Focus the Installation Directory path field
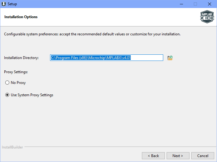This screenshot has height=162, width=217. (x=107, y=58)
